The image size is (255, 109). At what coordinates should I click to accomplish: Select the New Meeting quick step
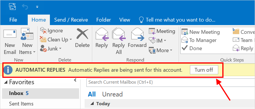[201, 32]
